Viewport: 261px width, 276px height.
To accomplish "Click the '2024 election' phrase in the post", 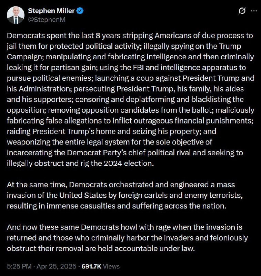I will tap(129, 163).
